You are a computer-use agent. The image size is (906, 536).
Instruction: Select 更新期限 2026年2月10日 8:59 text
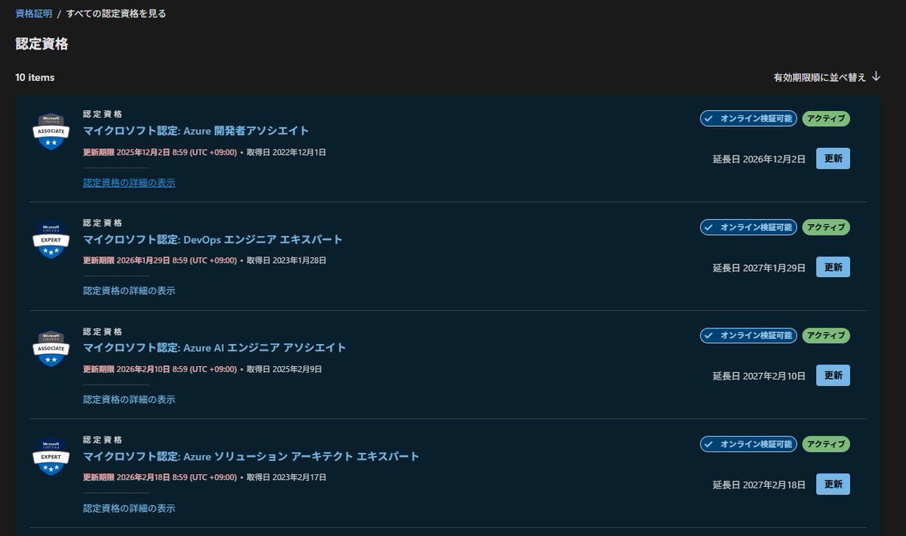point(160,369)
